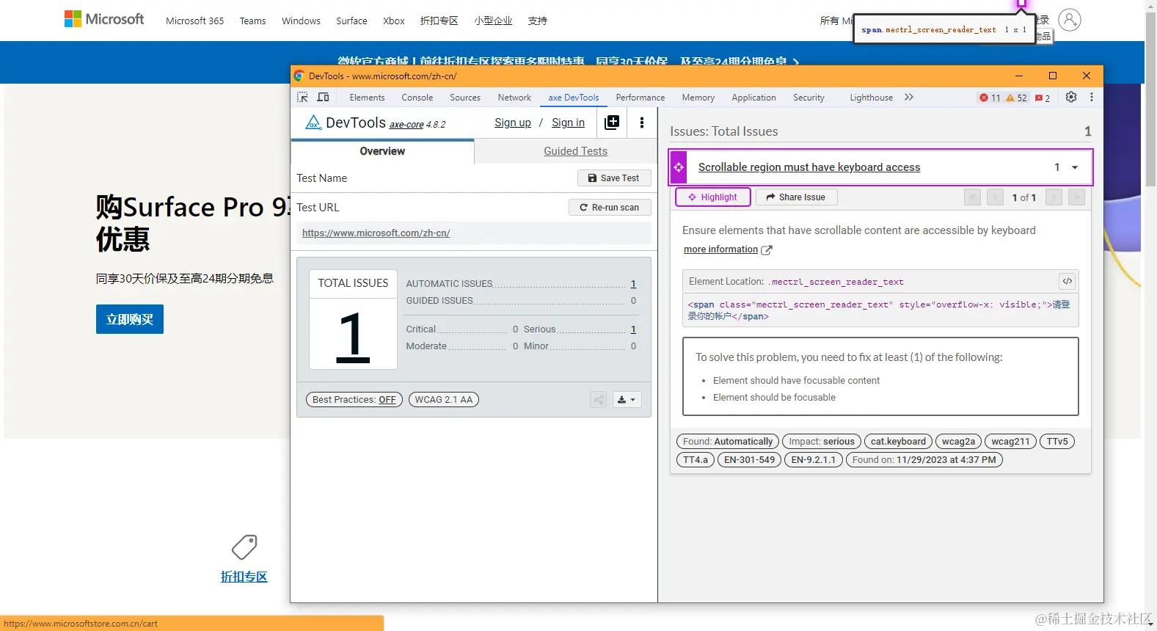This screenshot has width=1157, height=631.
Task: Open the WCAG 2.1 AA standard selector
Action: (444, 400)
